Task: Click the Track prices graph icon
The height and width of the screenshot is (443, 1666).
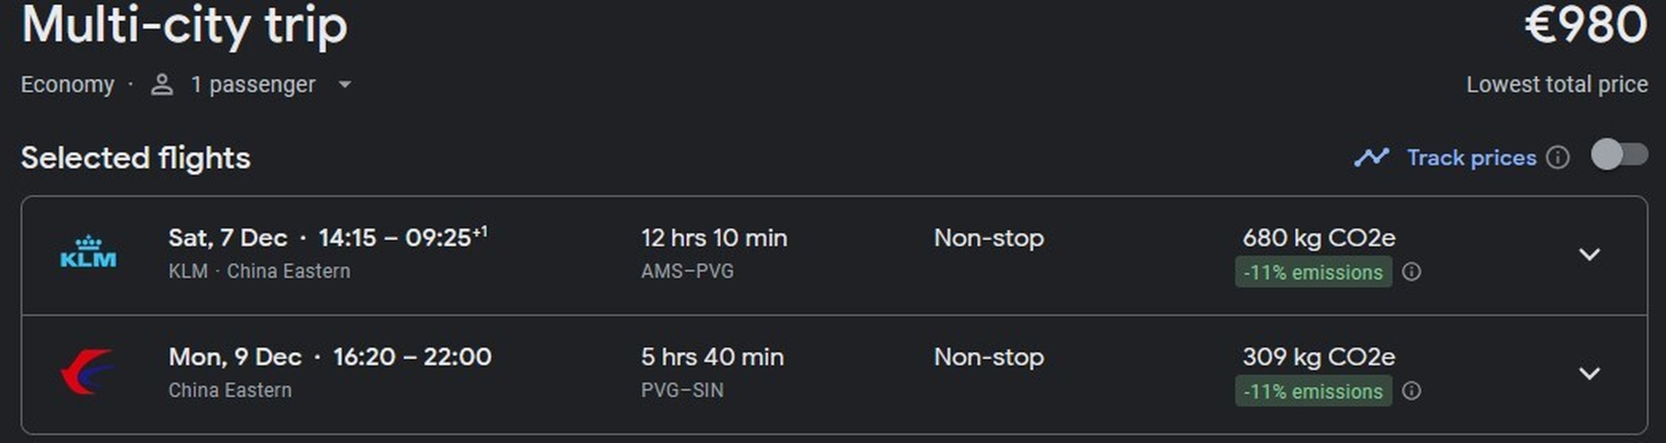Action: pos(1371,158)
